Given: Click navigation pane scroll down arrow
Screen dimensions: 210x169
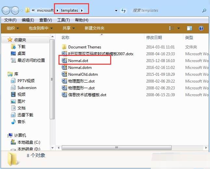Looking at the screenshot, I should point(52,148).
